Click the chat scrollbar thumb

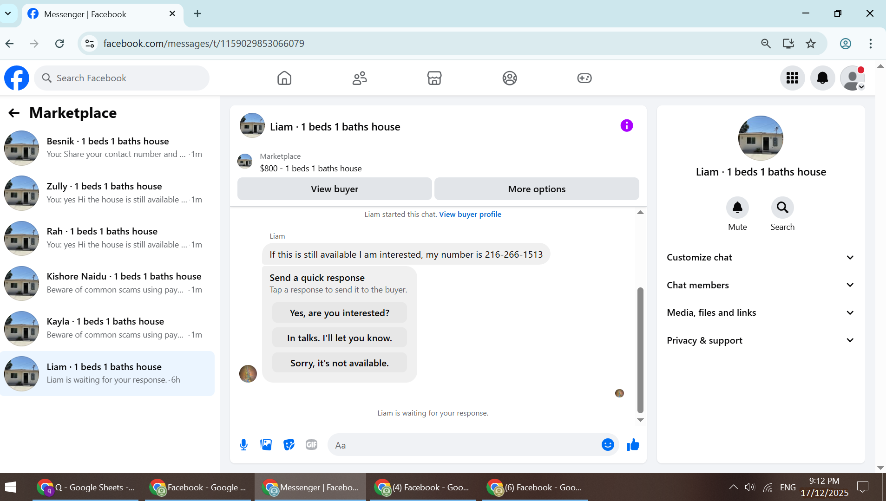point(640,350)
